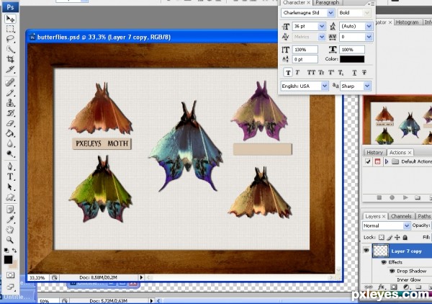Hide all Effects on Layer 7 copy
This screenshot has width=432, height=304.
point(384,262)
